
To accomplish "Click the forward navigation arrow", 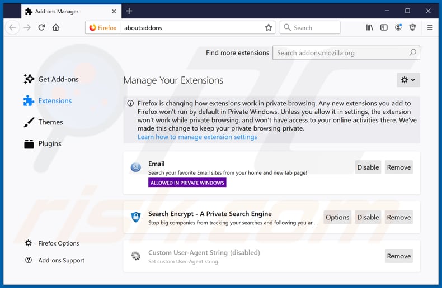I will 27,27.
